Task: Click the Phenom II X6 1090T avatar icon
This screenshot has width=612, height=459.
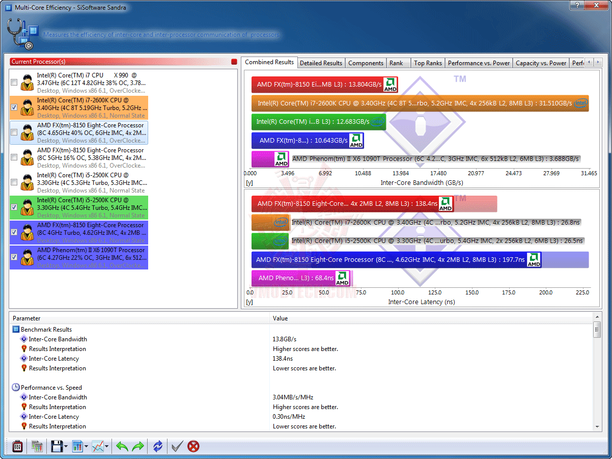Action: (27, 257)
